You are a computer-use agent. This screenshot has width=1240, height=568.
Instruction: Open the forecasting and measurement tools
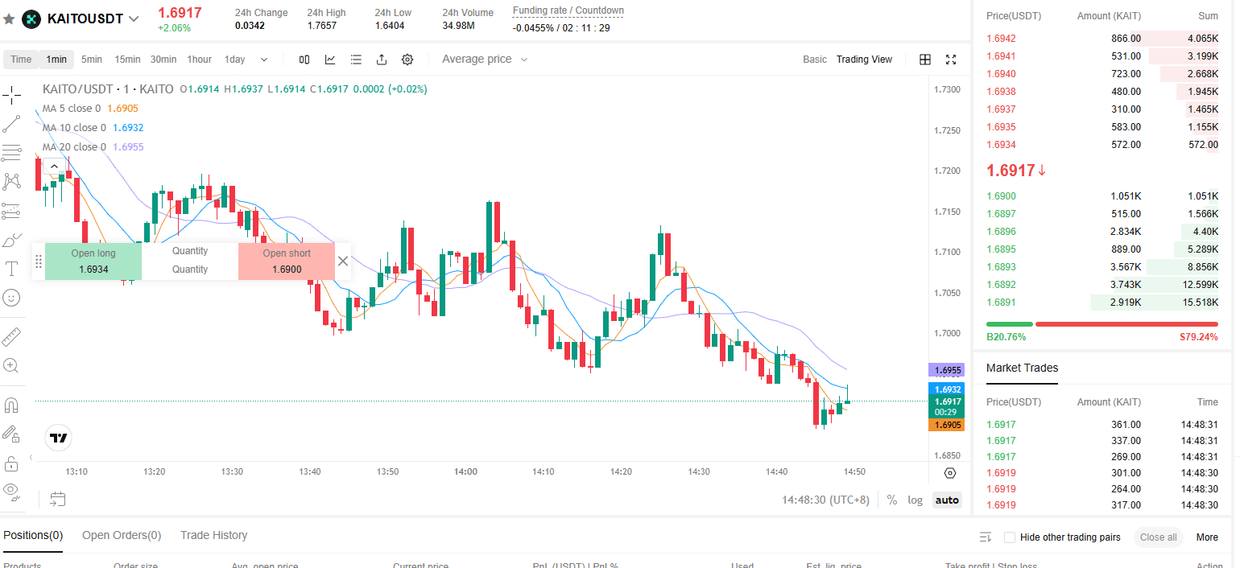[x=11, y=211]
